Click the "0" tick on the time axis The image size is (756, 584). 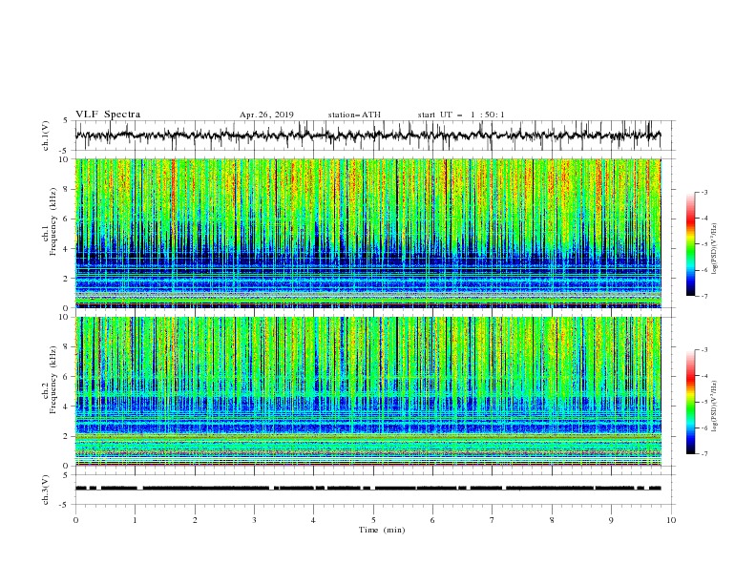tap(75, 520)
